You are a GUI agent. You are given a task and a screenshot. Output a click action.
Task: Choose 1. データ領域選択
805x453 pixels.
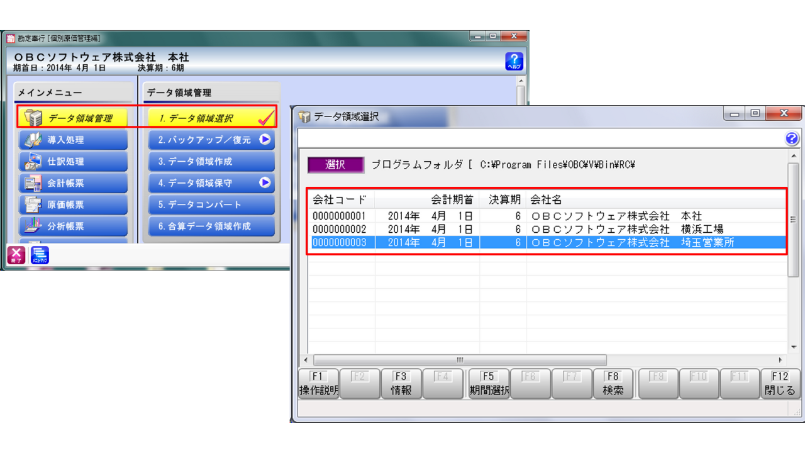click(x=212, y=118)
